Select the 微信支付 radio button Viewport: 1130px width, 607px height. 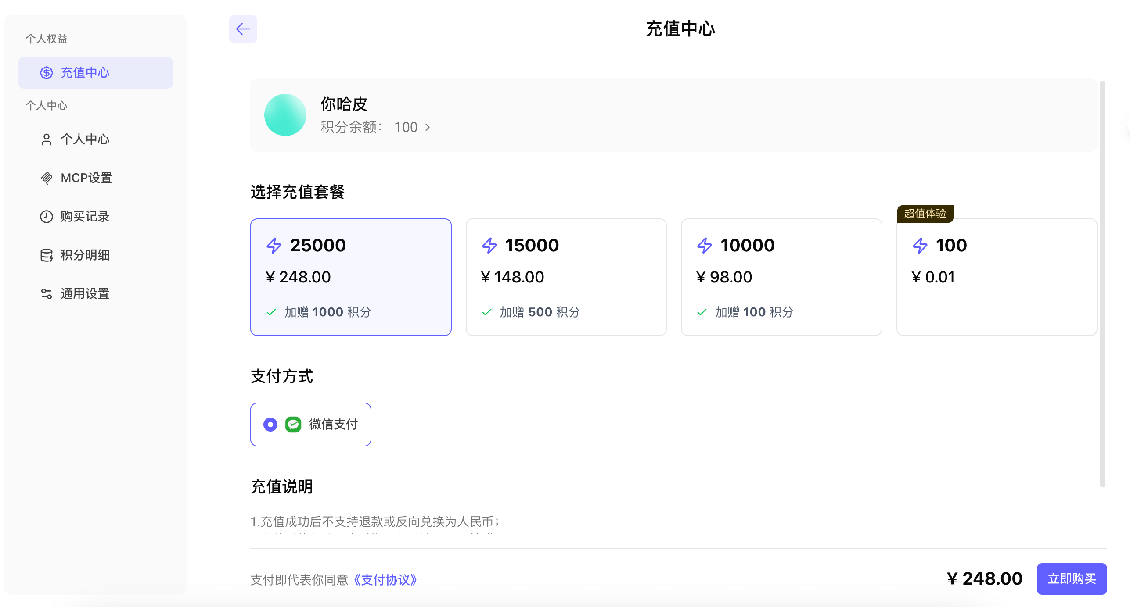(x=270, y=425)
